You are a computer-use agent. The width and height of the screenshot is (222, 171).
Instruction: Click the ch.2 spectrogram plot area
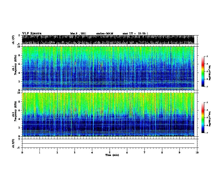pyautogui.click(x=108, y=115)
